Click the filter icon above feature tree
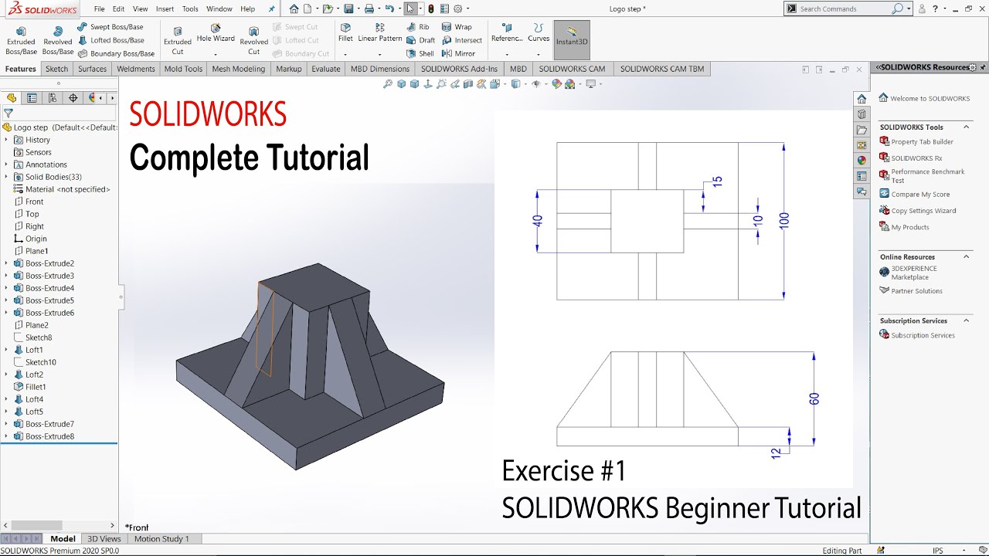 point(8,114)
